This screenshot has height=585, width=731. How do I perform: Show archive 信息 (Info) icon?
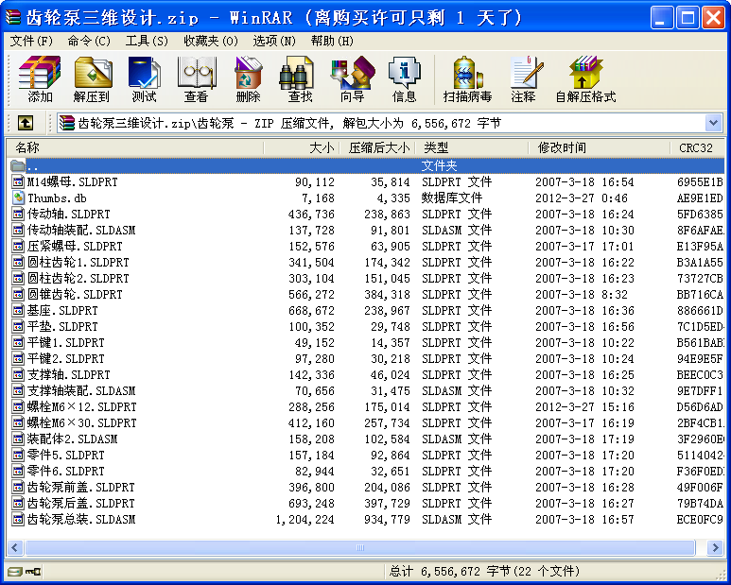tap(404, 79)
